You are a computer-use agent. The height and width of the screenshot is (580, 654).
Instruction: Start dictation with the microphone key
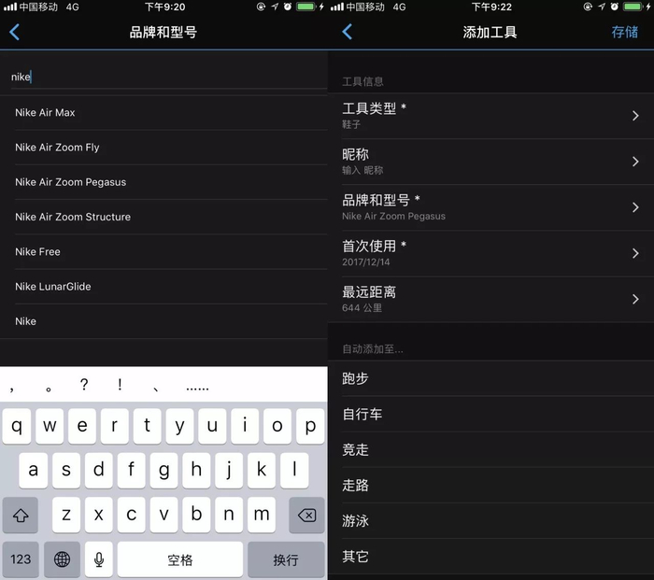(99, 559)
